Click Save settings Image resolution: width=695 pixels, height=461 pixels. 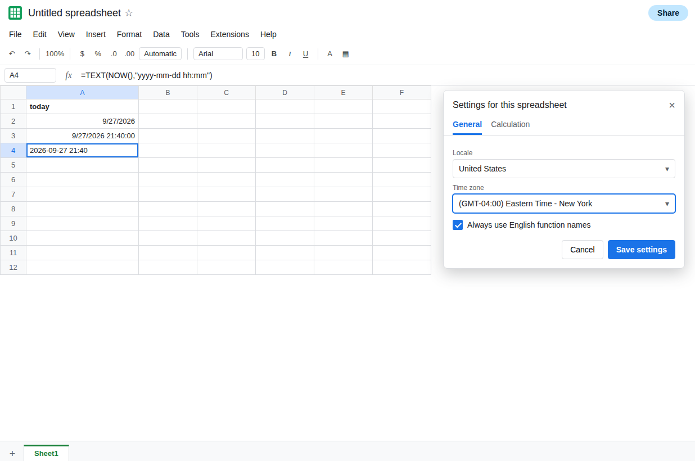pyautogui.click(x=642, y=250)
